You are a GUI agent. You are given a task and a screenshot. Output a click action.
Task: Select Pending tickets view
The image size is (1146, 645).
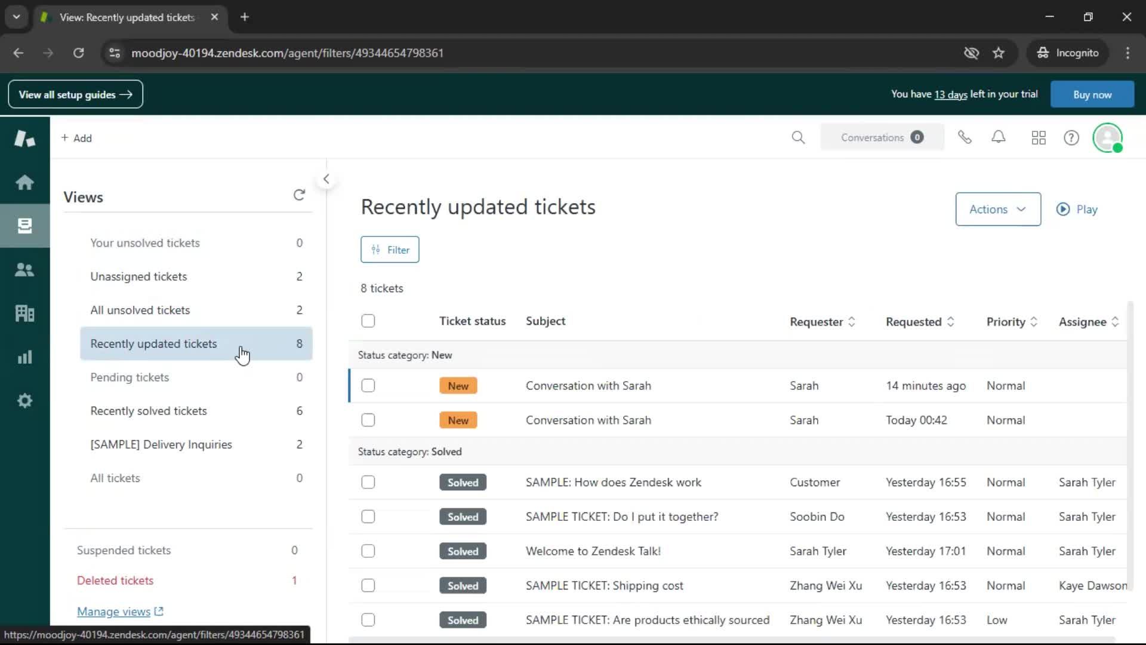click(x=196, y=377)
